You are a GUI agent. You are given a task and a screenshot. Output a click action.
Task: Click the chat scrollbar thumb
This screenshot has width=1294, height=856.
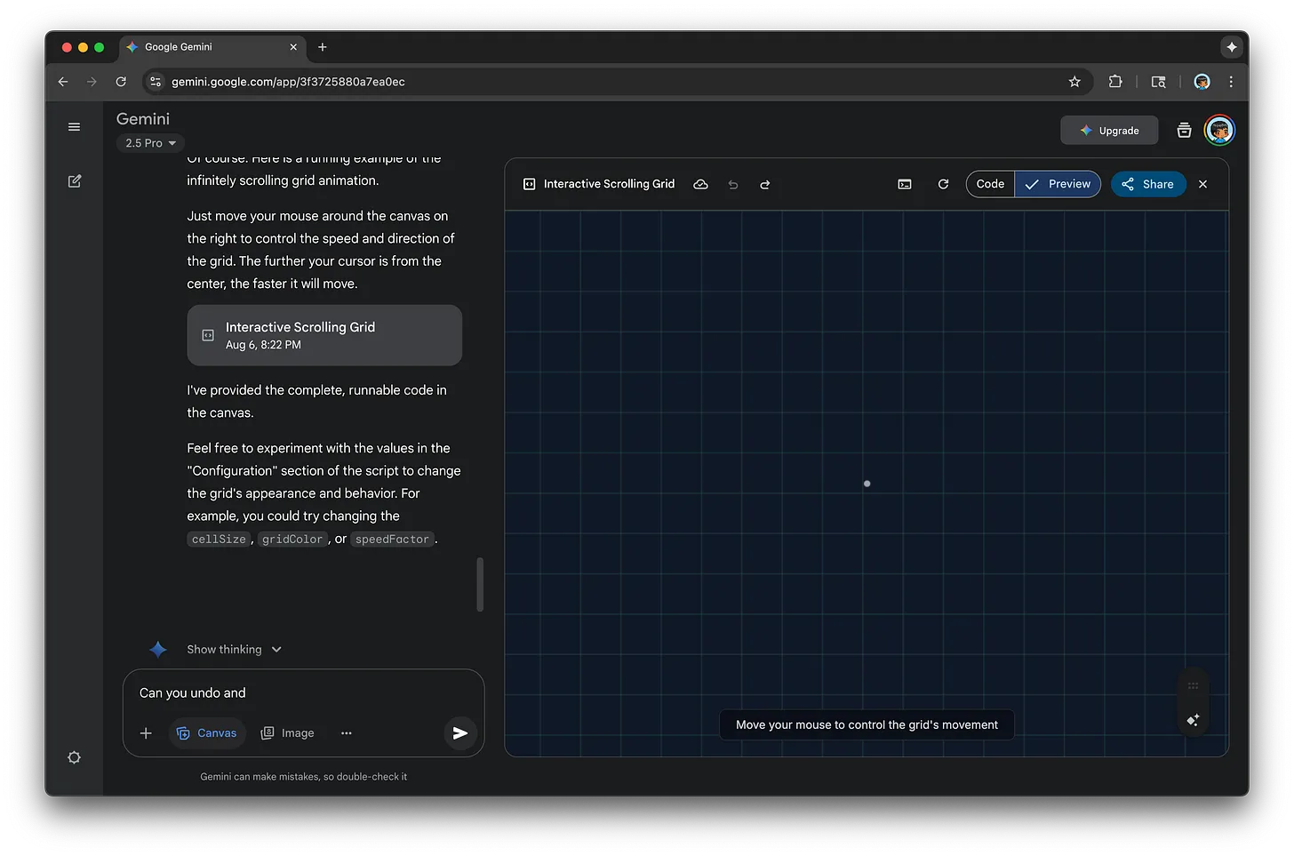click(480, 584)
